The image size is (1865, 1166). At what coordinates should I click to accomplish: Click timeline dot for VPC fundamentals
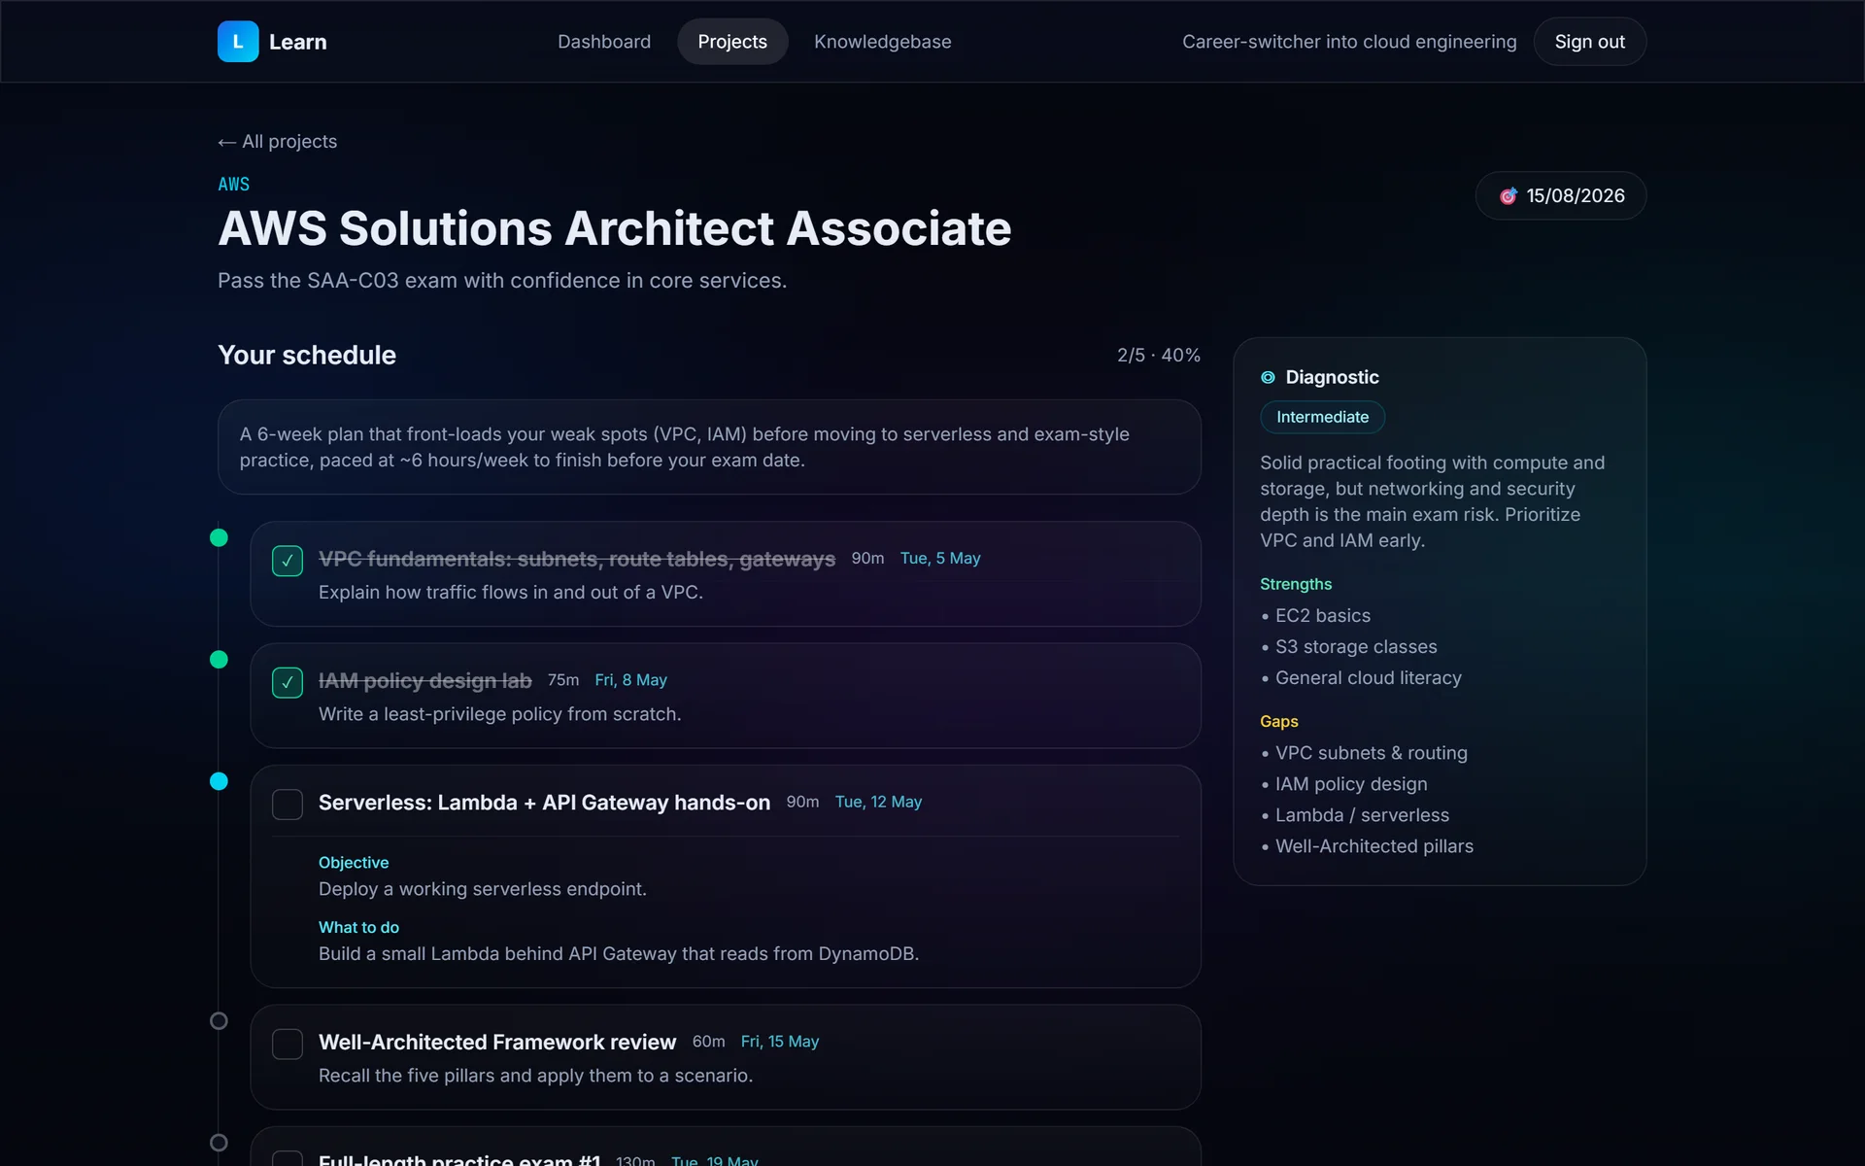(x=220, y=538)
